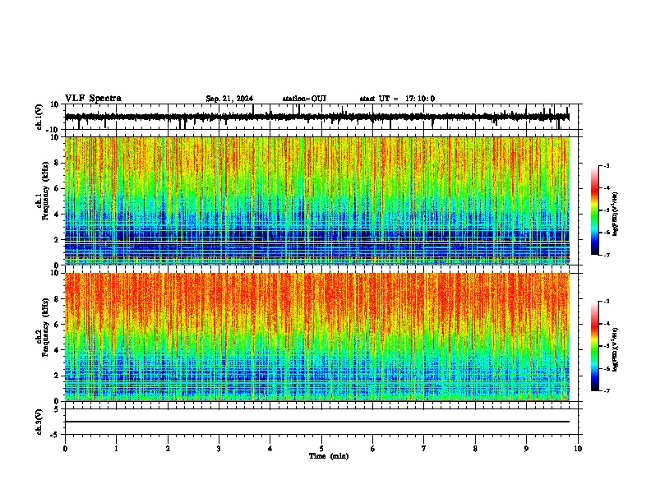
Task: Click inside the ch.2 spectrogram panel
Action: click(x=317, y=337)
